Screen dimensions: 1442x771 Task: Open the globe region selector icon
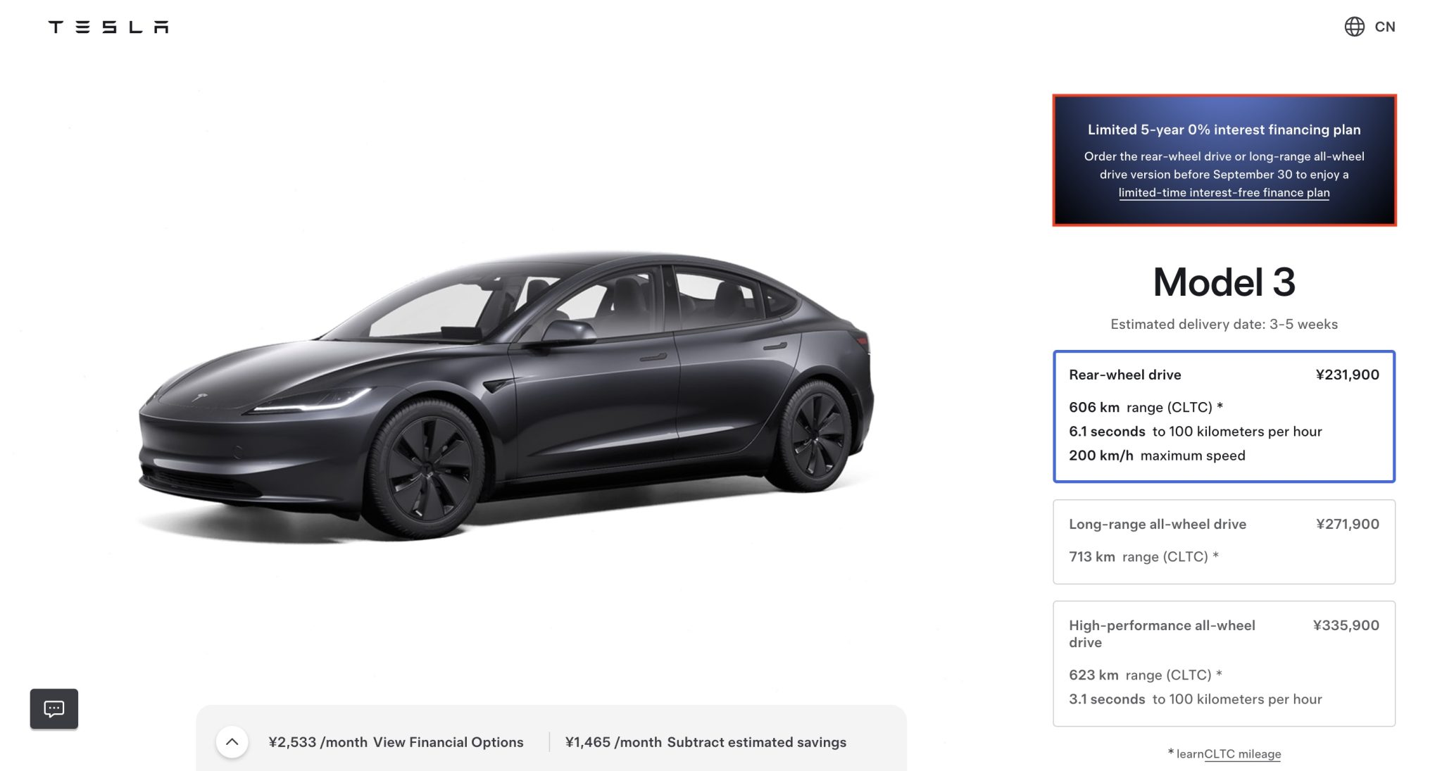1354,27
